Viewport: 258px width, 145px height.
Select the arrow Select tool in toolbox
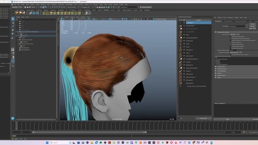click(x=13, y=19)
